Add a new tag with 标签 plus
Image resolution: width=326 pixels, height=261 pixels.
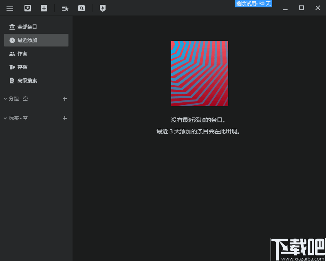(x=65, y=118)
